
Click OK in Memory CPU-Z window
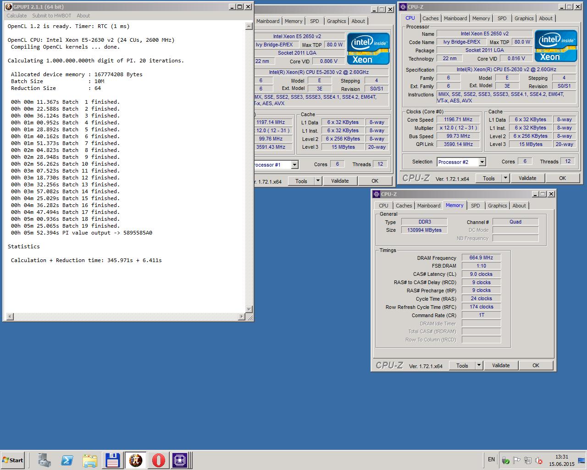536,365
